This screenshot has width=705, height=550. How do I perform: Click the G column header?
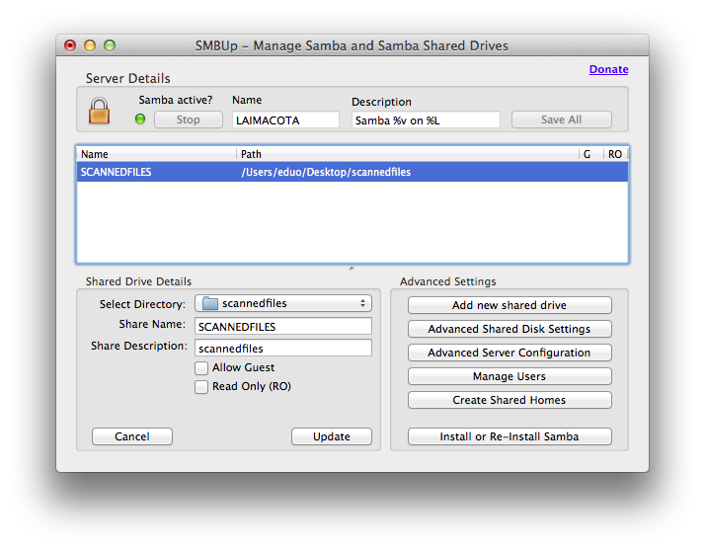(x=590, y=154)
